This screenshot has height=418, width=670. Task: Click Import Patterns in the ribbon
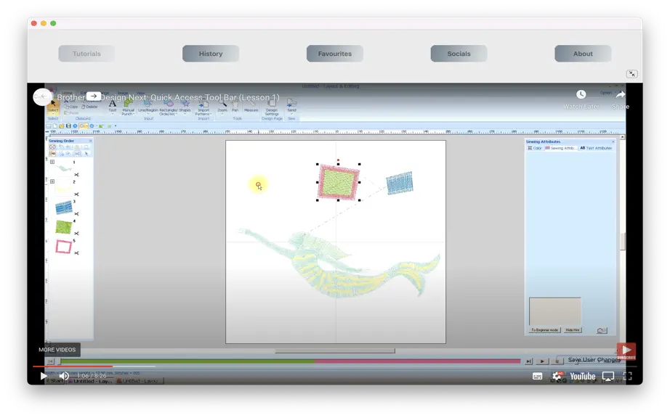203,107
